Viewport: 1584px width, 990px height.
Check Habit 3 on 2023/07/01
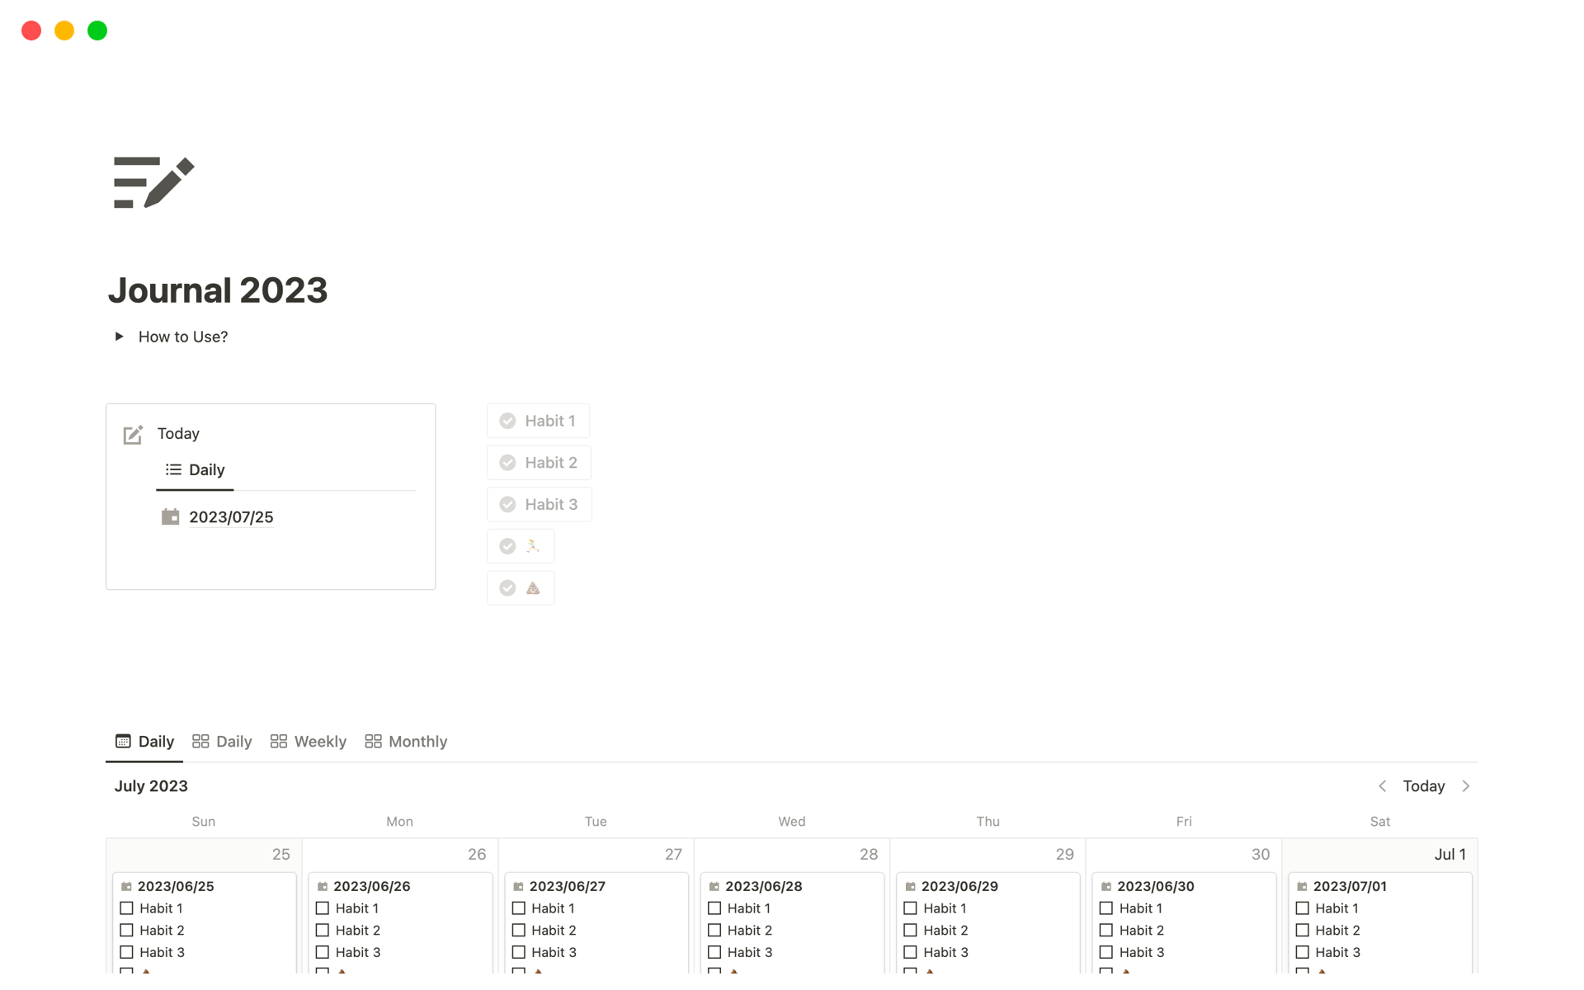coord(1303,952)
